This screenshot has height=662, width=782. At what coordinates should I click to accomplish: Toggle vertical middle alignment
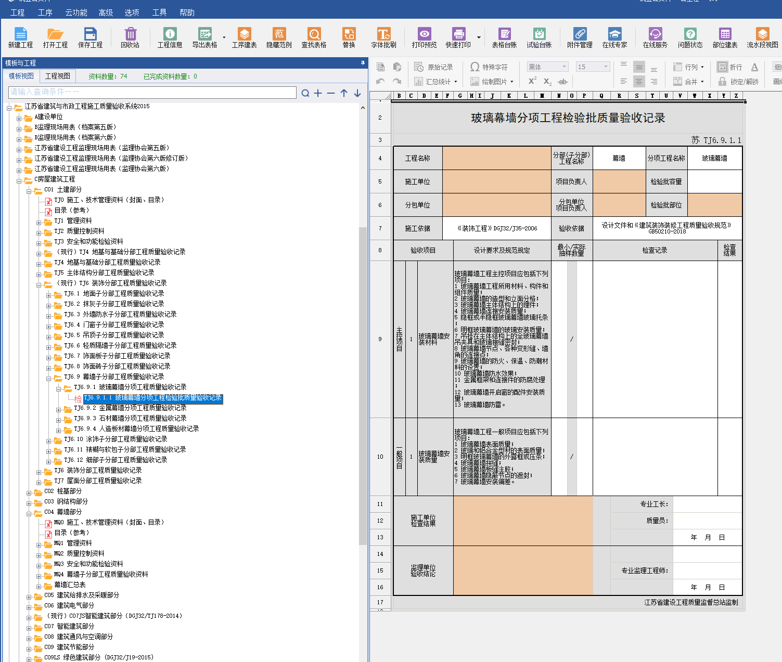tap(639, 67)
